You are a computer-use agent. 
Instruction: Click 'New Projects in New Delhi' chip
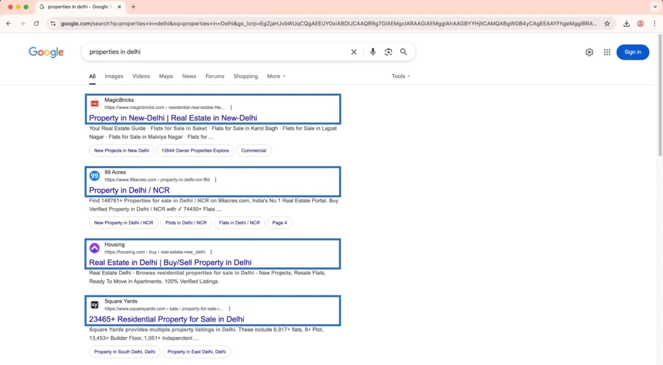pyautogui.click(x=121, y=151)
